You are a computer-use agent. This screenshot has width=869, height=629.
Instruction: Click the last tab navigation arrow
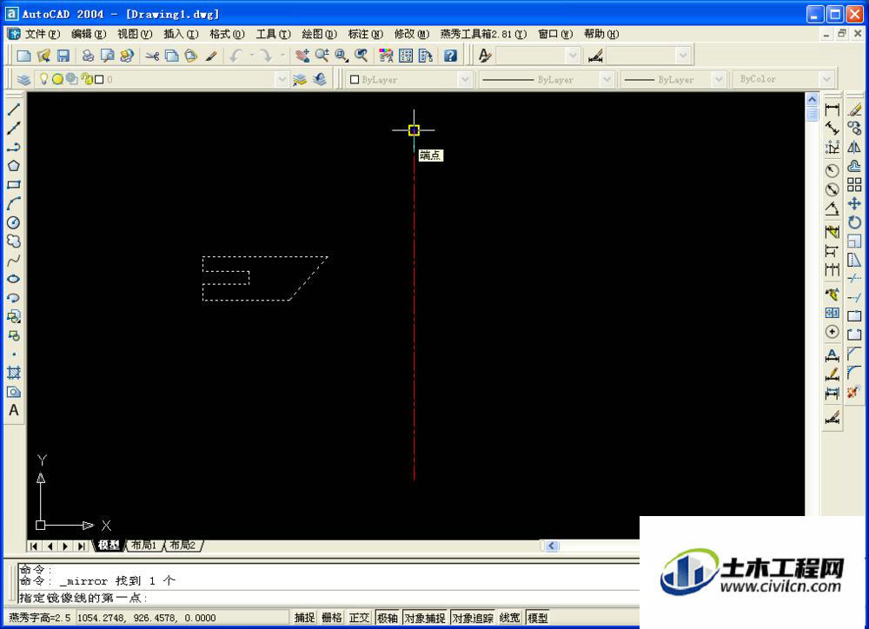[82, 546]
